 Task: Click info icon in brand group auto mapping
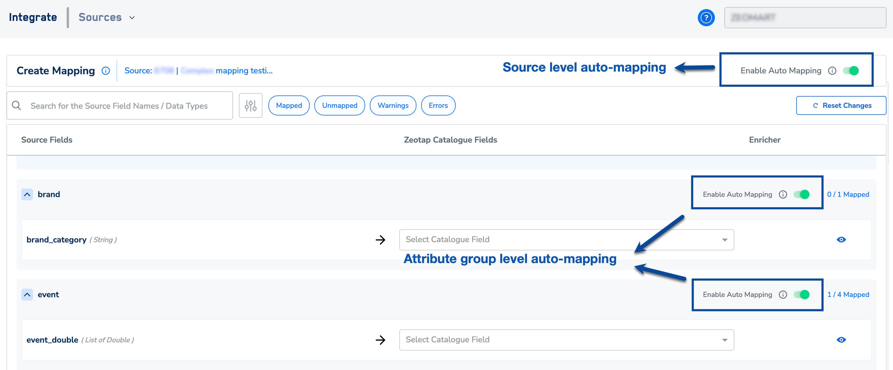coord(783,194)
